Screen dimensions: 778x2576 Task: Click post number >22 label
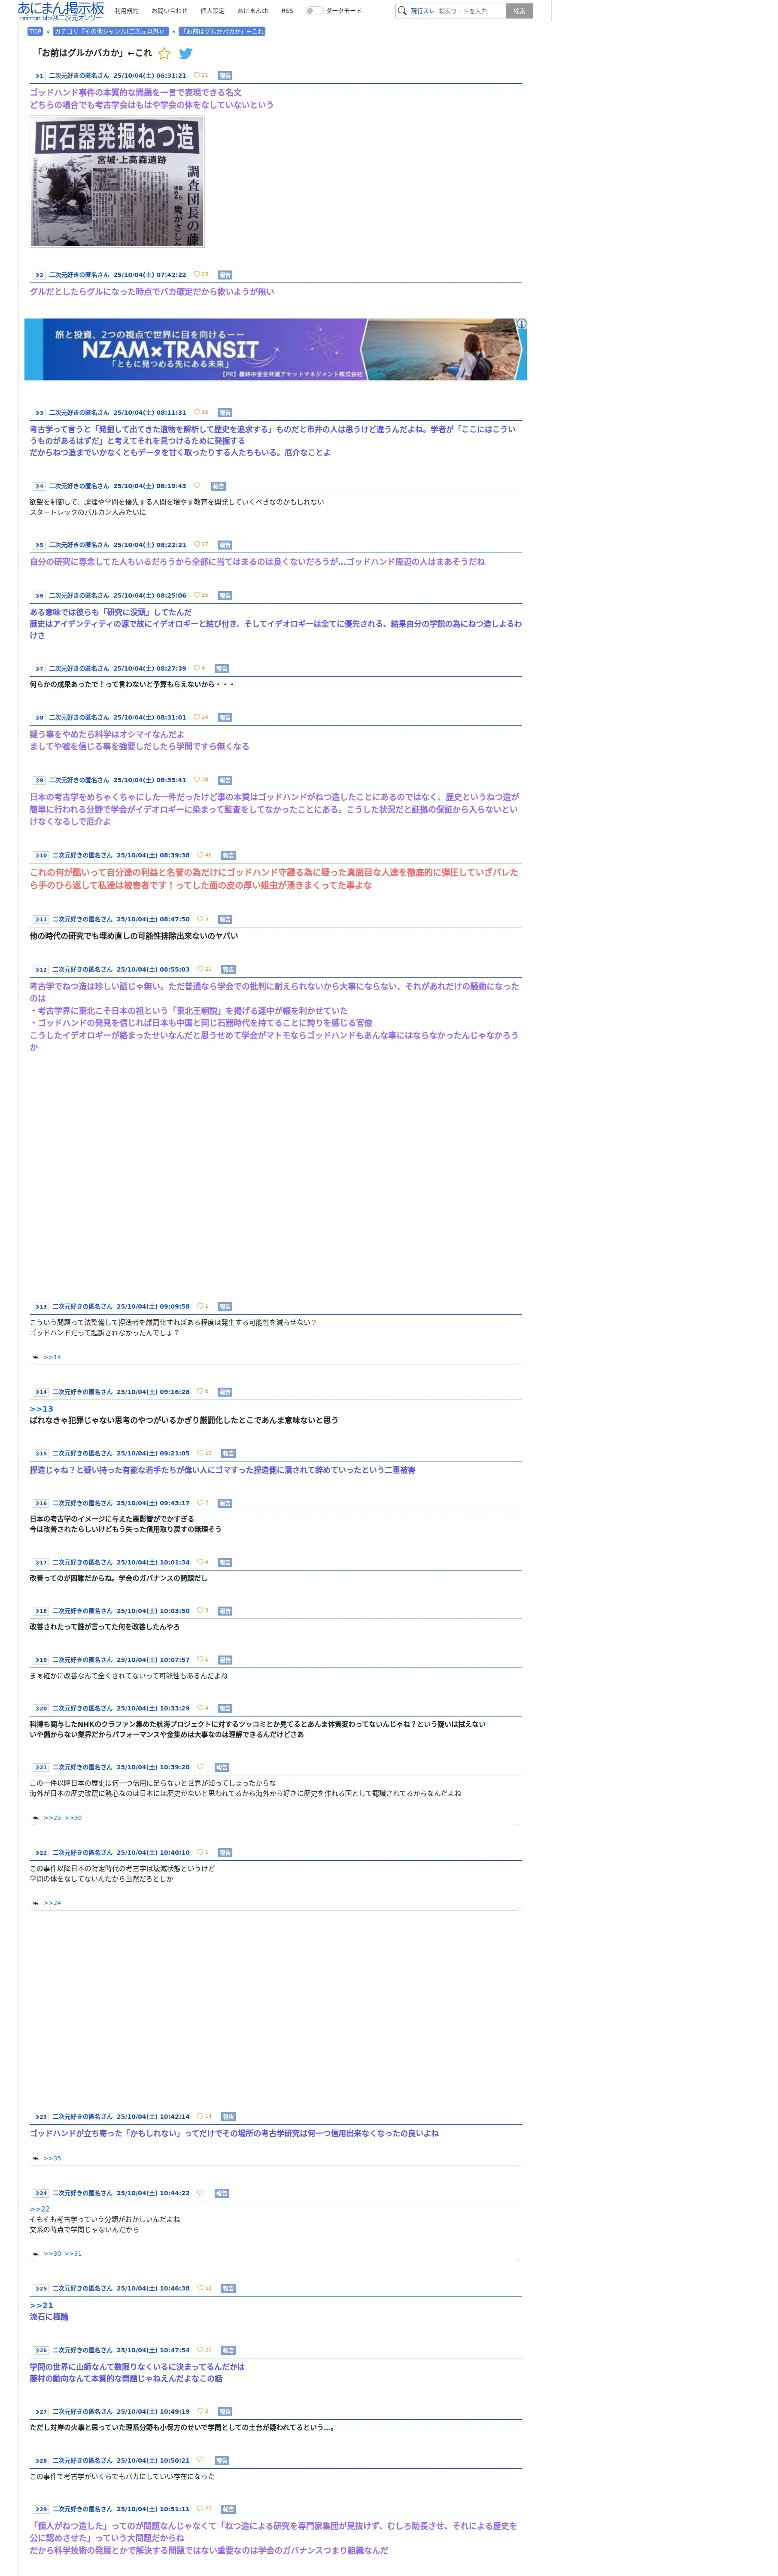[x=41, y=1853]
